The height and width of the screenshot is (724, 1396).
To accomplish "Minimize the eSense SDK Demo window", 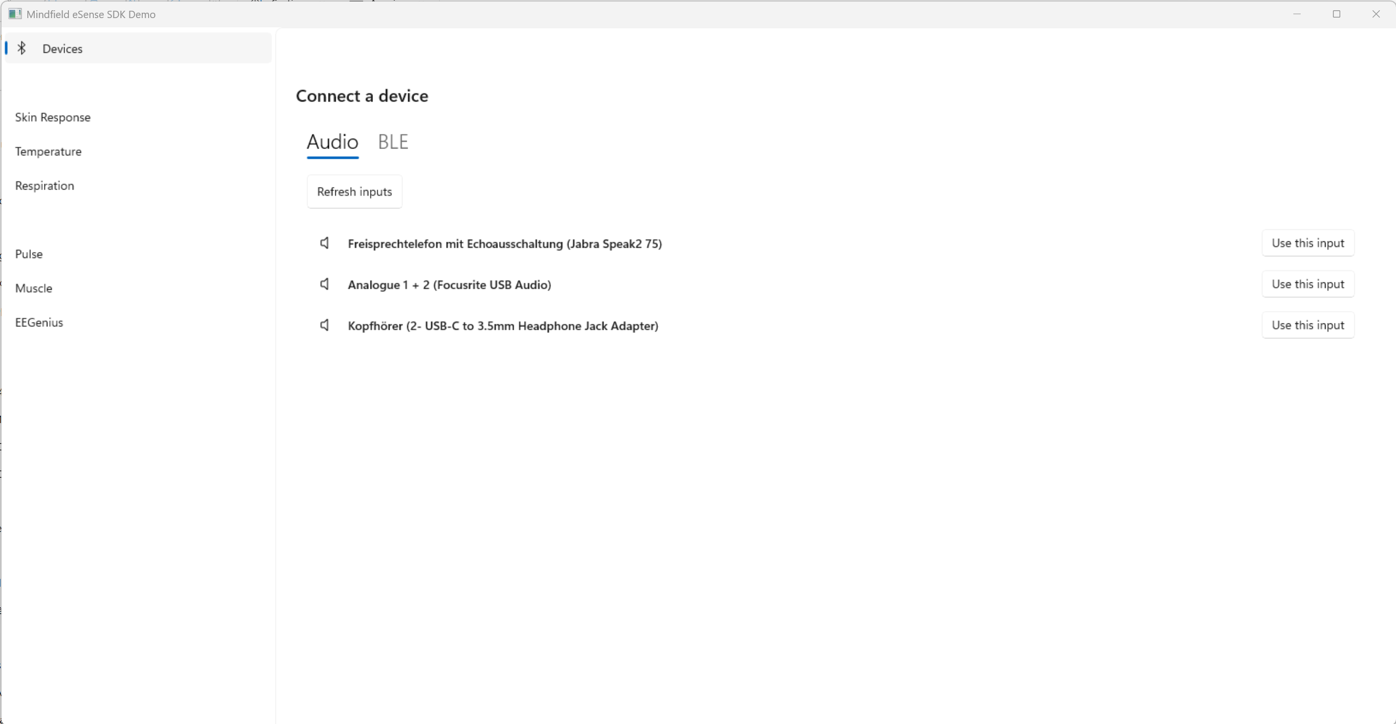I will 1297,14.
